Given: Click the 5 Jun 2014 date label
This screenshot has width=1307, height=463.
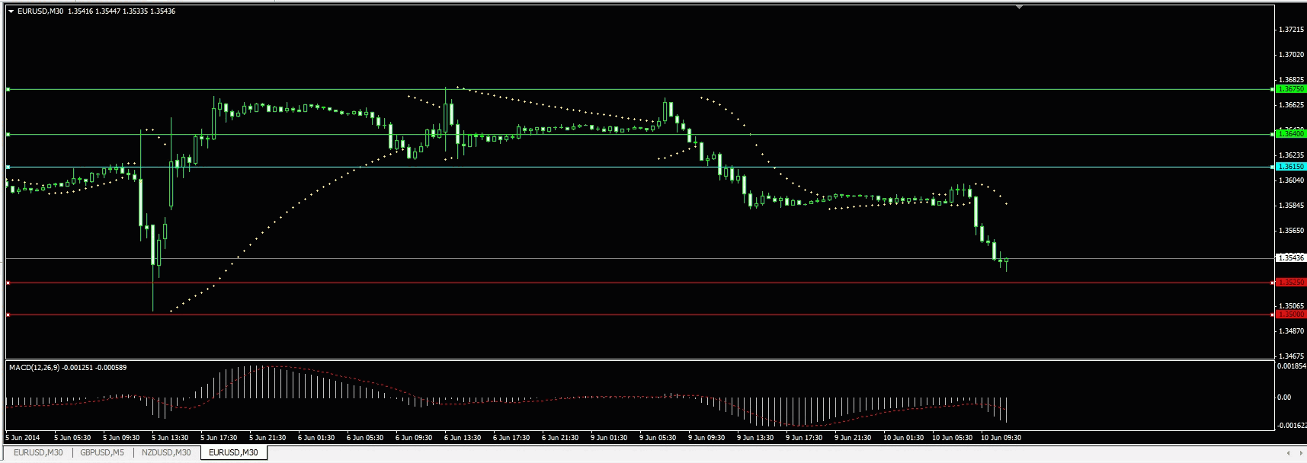Looking at the screenshot, I should tap(23, 438).
